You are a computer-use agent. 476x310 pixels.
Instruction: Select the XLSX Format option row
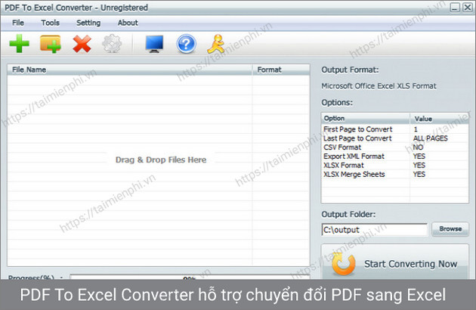coord(394,166)
